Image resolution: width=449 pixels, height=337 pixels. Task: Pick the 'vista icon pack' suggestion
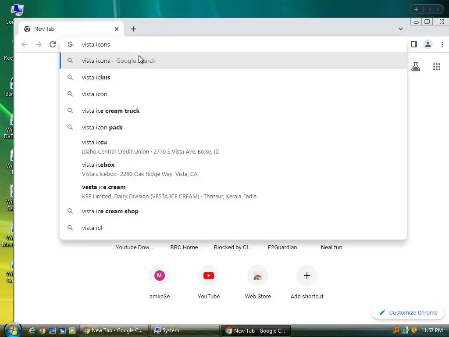point(233,127)
